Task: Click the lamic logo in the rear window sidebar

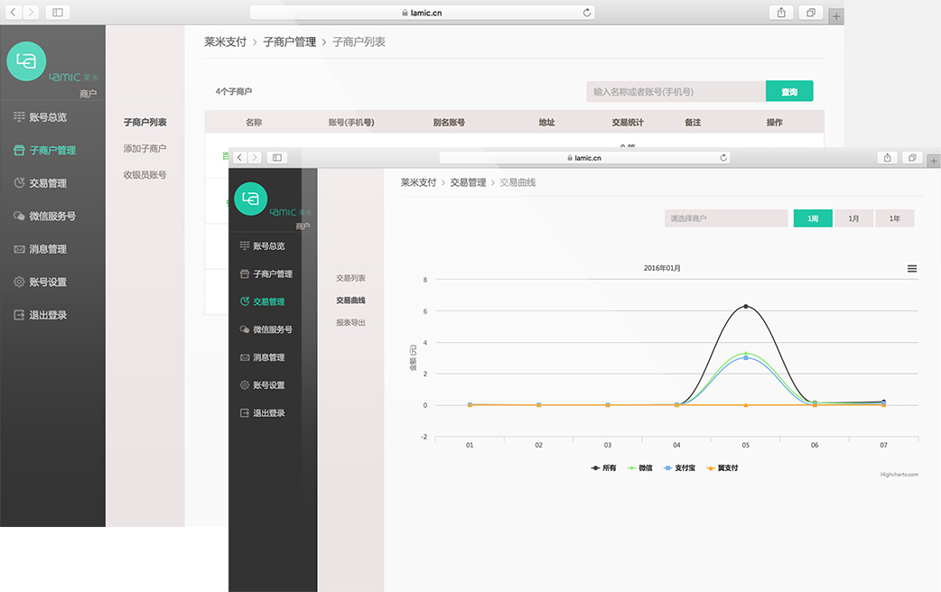Action: tap(26, 61)
